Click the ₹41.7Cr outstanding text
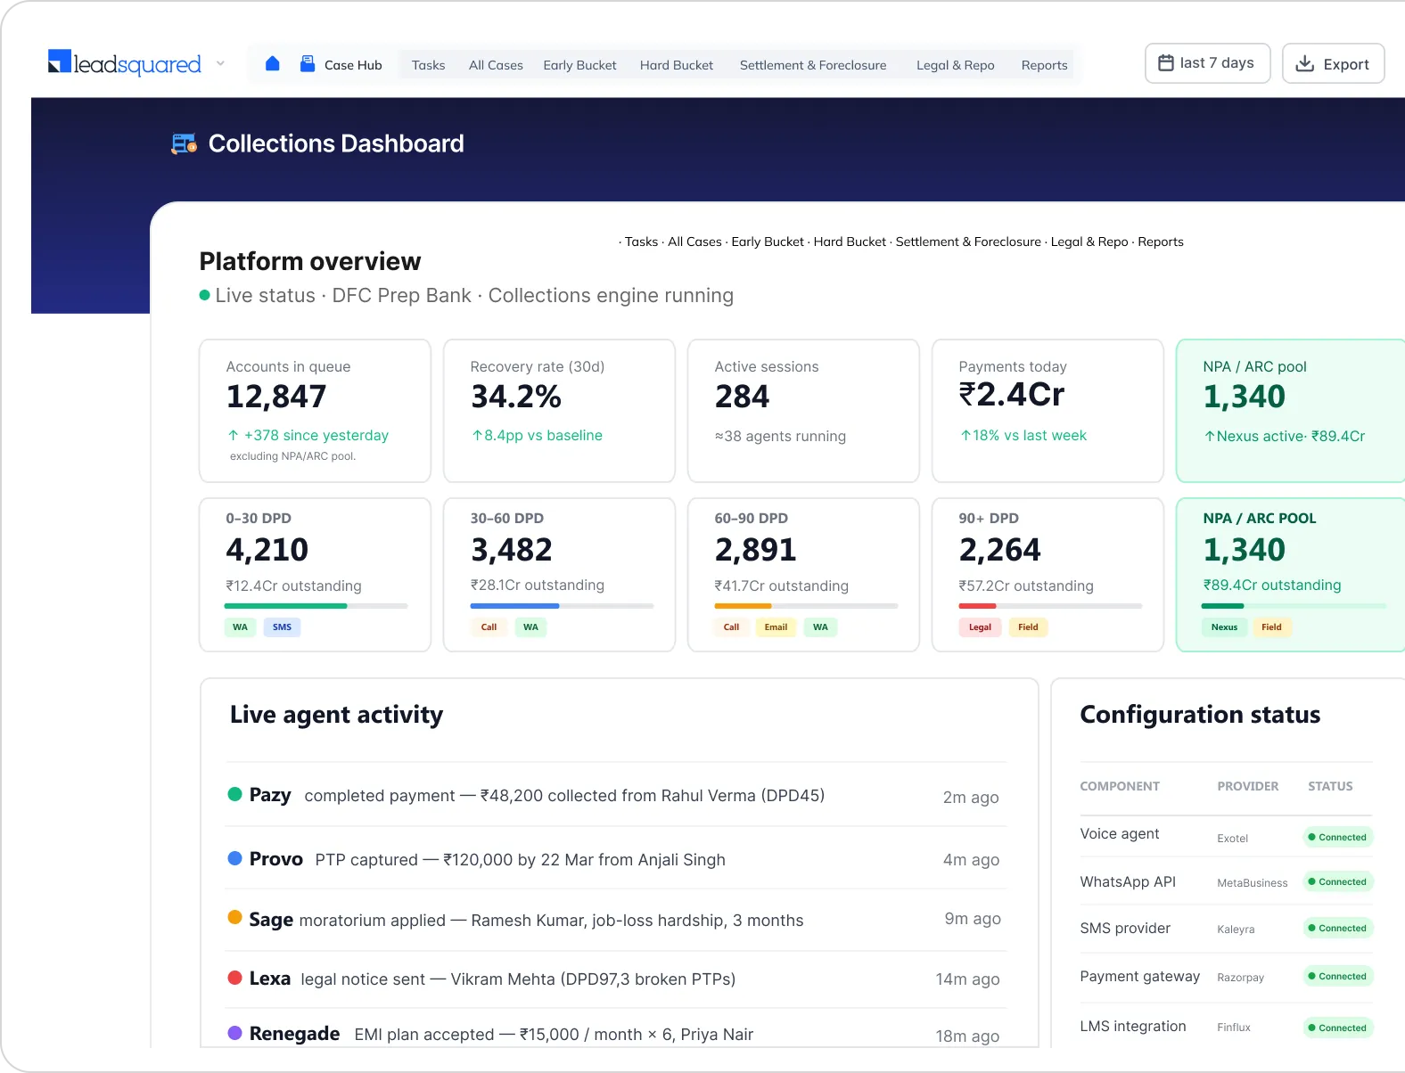The height and width of the screenshot is (1073, 1405). 781,586
